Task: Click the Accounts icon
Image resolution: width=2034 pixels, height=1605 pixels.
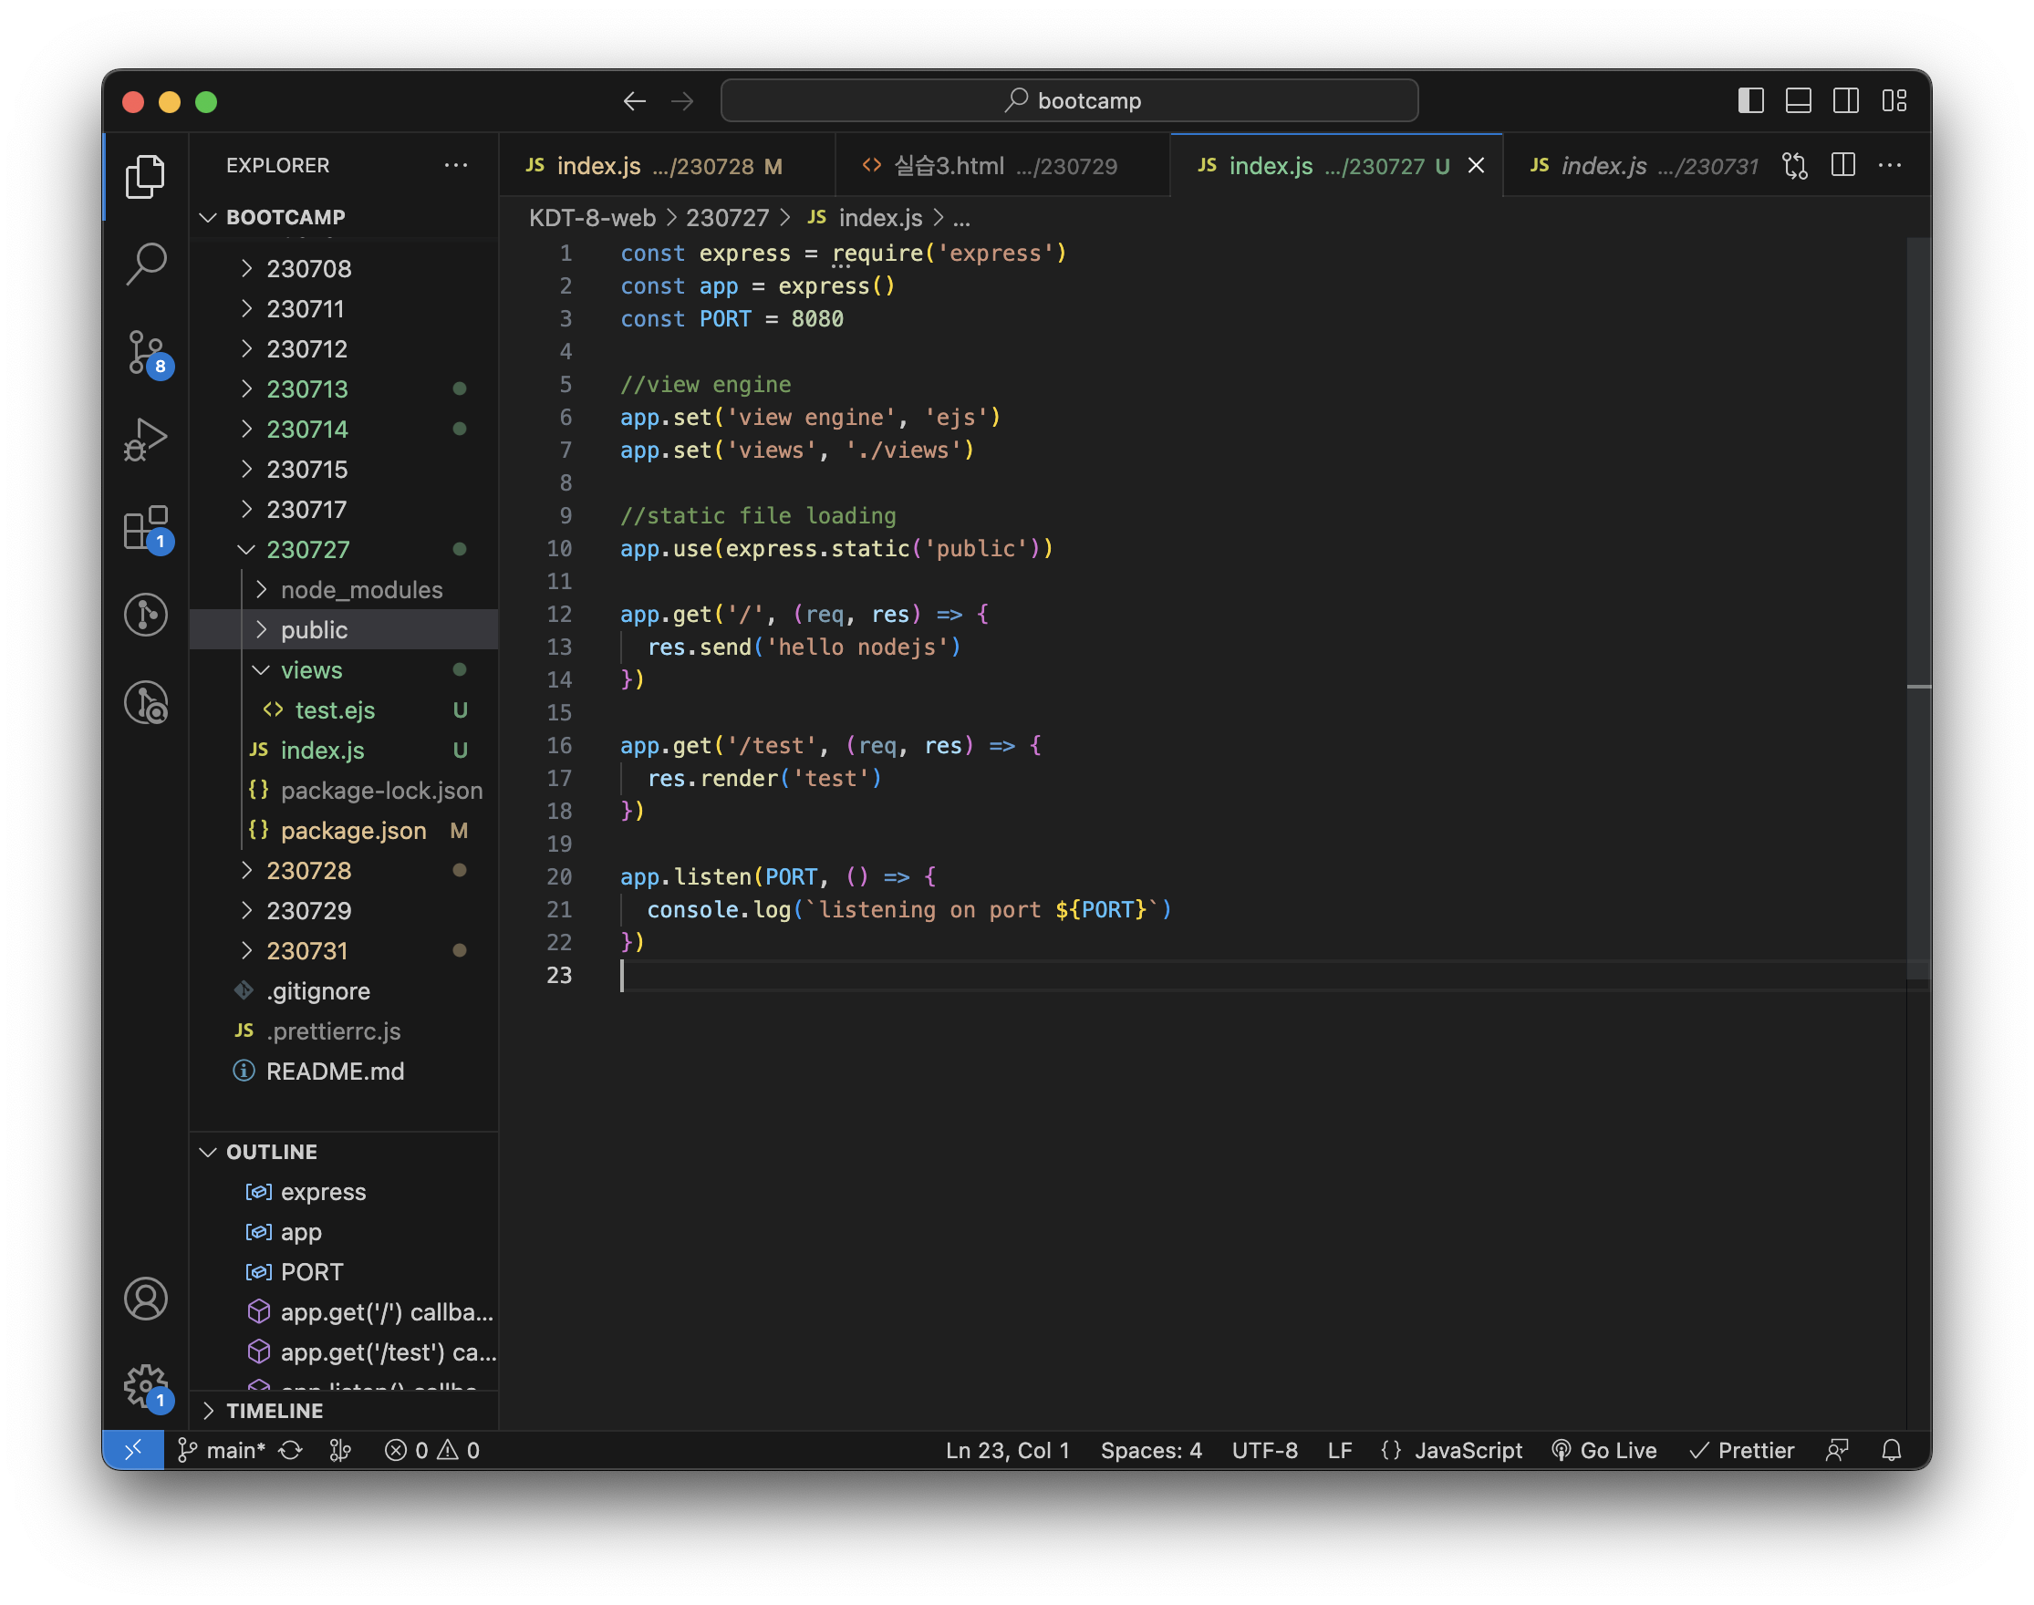Action: click(x=146, y=1299)
